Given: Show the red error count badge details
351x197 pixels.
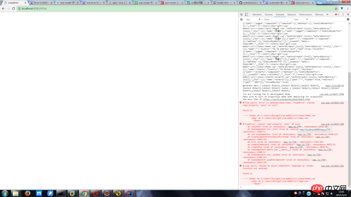Looking at the screenshot, I should 337,14.
